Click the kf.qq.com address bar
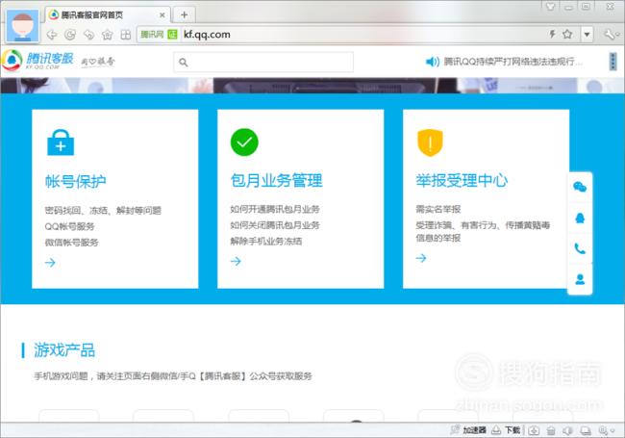Image resolution: width=625 pixels, height=438 pixels. tap(359, 35)
